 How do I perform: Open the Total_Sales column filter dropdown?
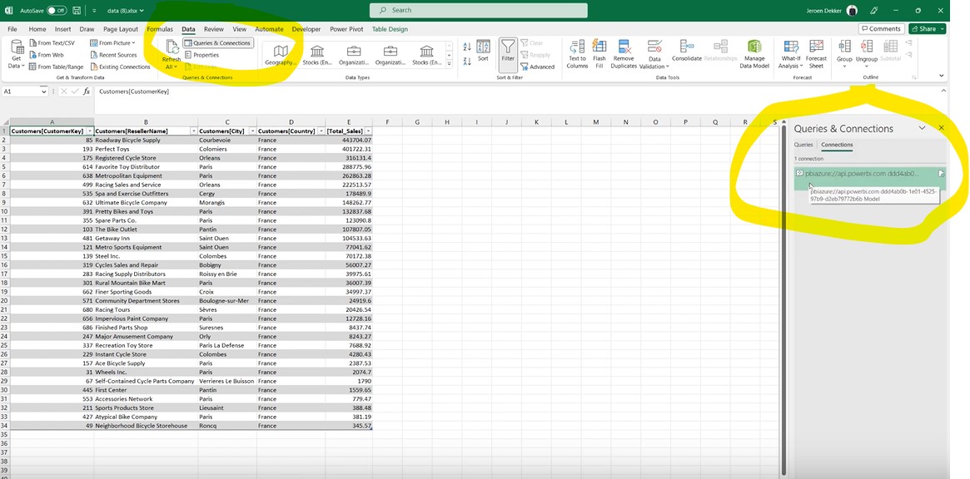click(368, 131)
